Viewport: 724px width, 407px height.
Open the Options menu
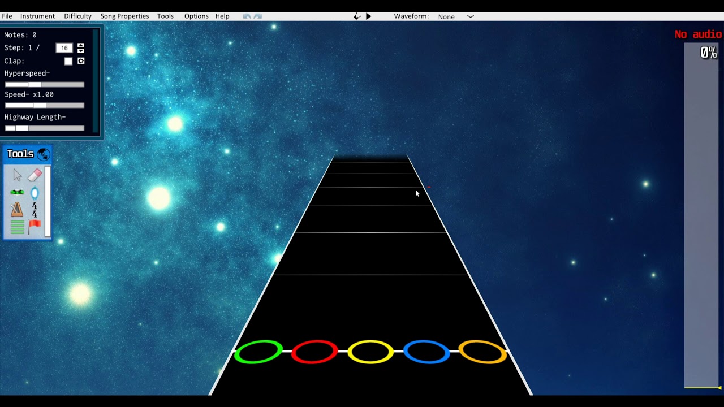click(x=196, y=16)
